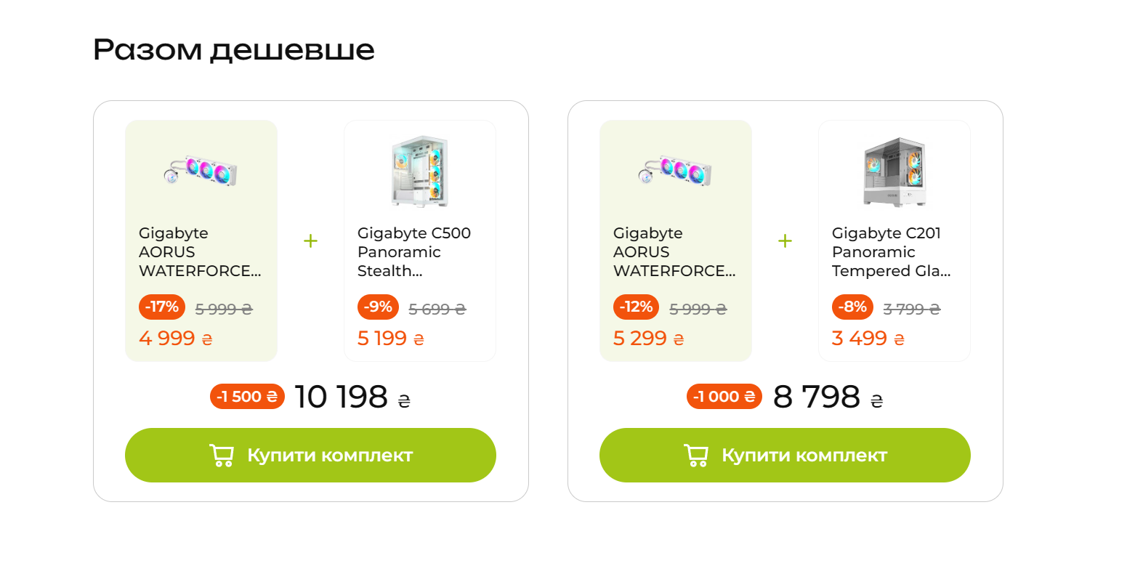The image size is (1135, 574).
Task: Open the AORUS WATERFORCE title priced at 5 299 ₴
Action: pos(674,252)
